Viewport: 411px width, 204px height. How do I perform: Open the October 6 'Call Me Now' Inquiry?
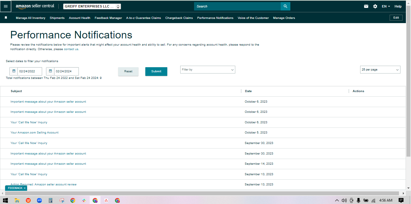[29, 122]
